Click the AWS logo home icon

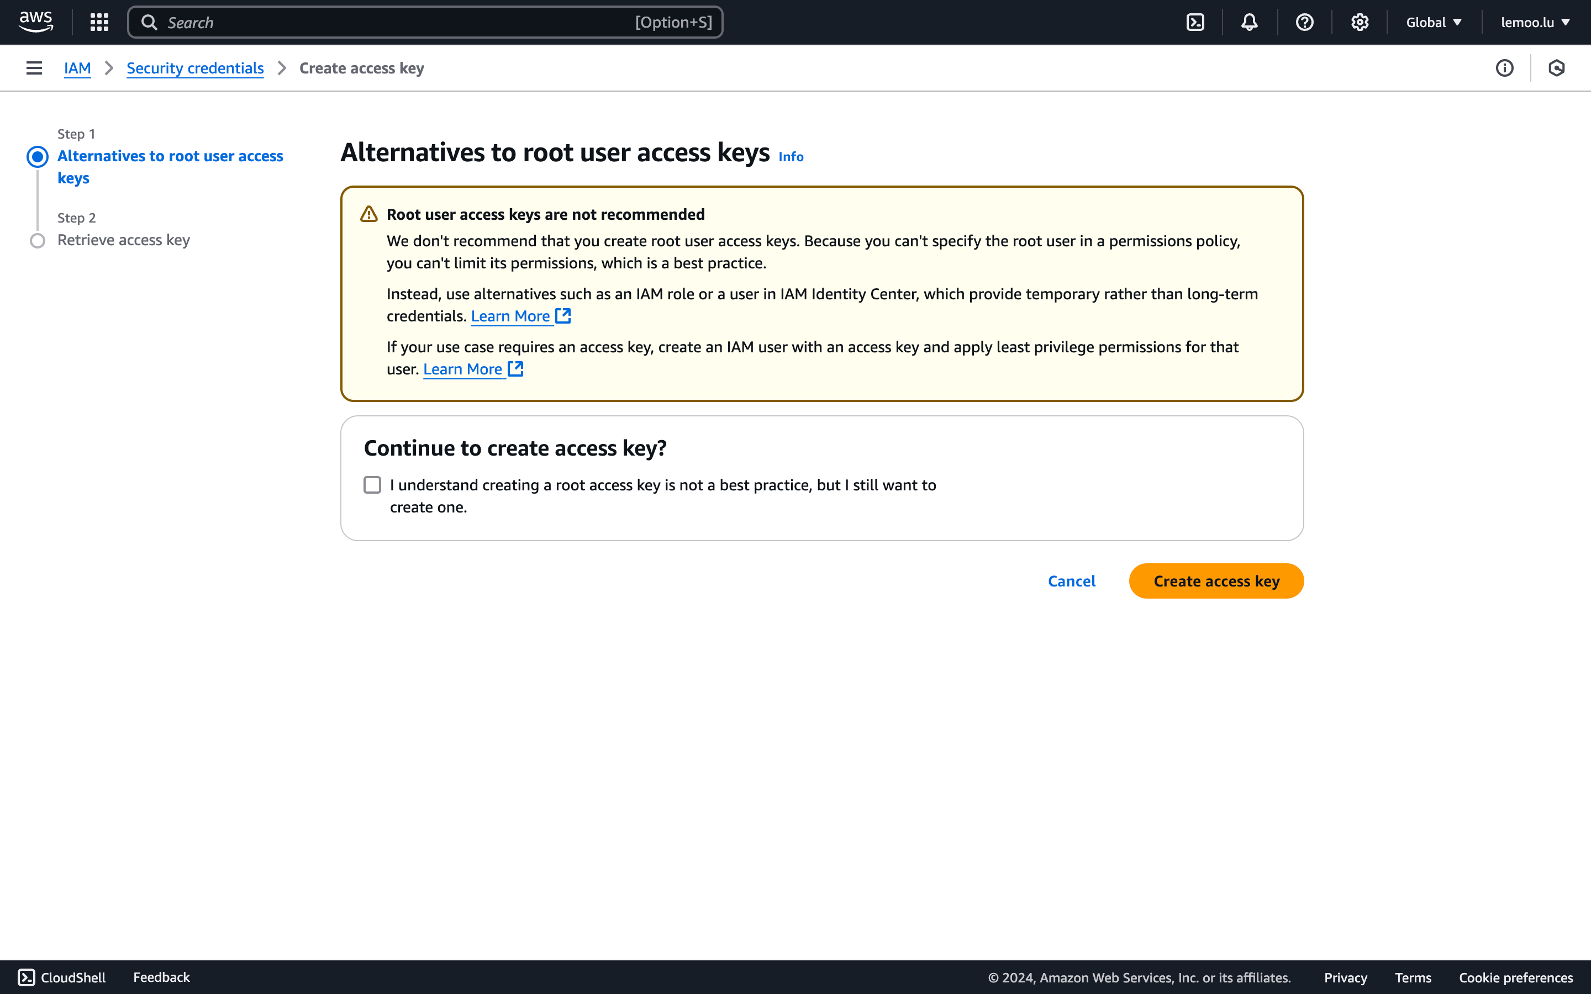coord(35,22)
